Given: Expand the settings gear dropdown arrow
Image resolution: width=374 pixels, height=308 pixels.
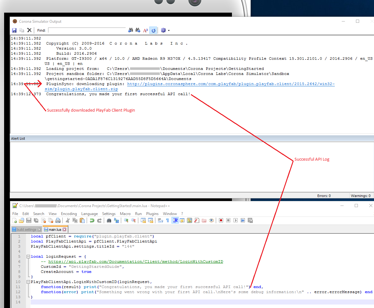Looking at the screenshot, I should tap(169, 30).
